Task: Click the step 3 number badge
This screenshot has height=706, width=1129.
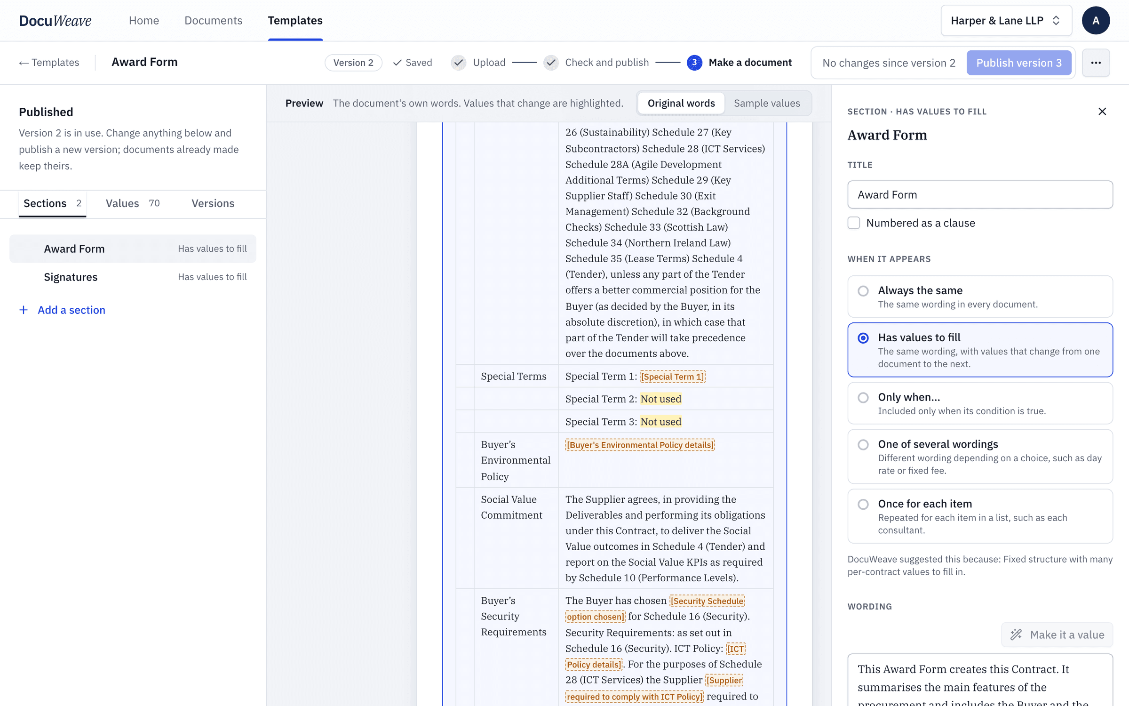Action: pos(694,63)
